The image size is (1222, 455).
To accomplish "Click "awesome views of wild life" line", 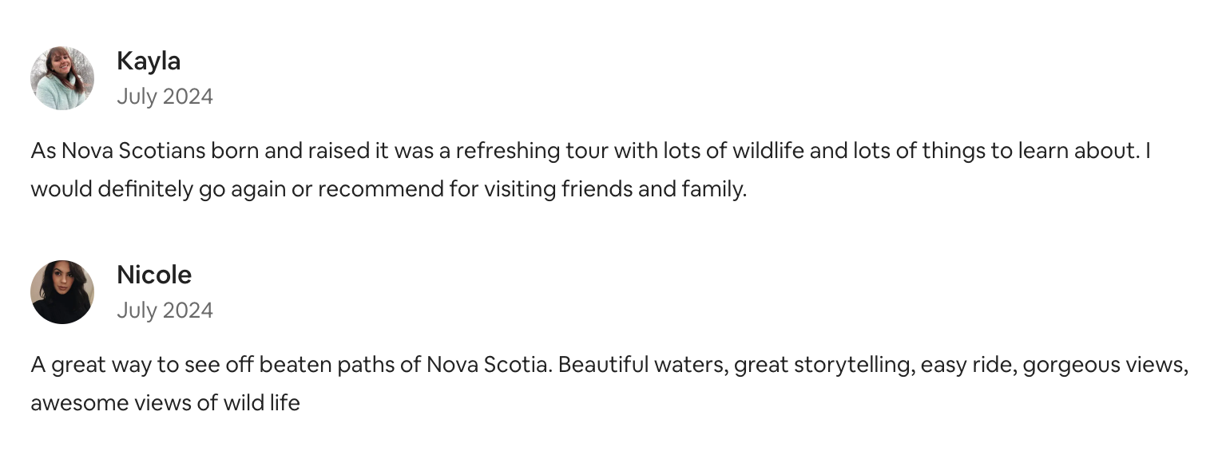I will pyautogui.click(x=165, y=403).
